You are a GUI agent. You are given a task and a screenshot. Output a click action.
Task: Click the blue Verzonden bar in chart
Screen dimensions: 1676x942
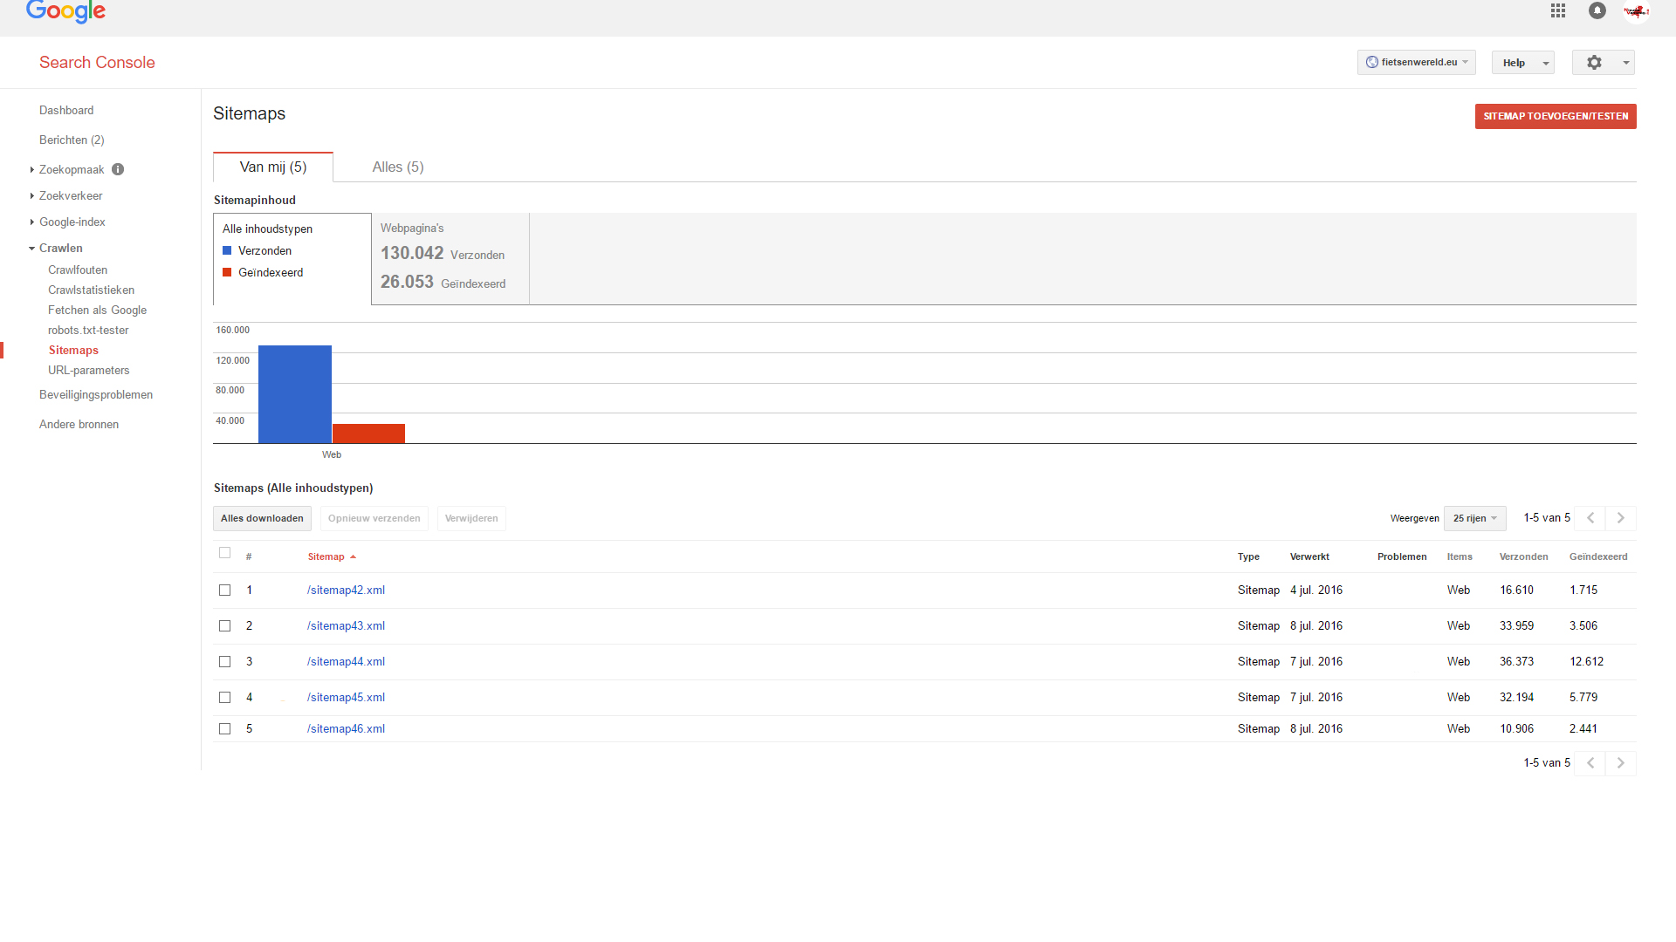point(295,394)
